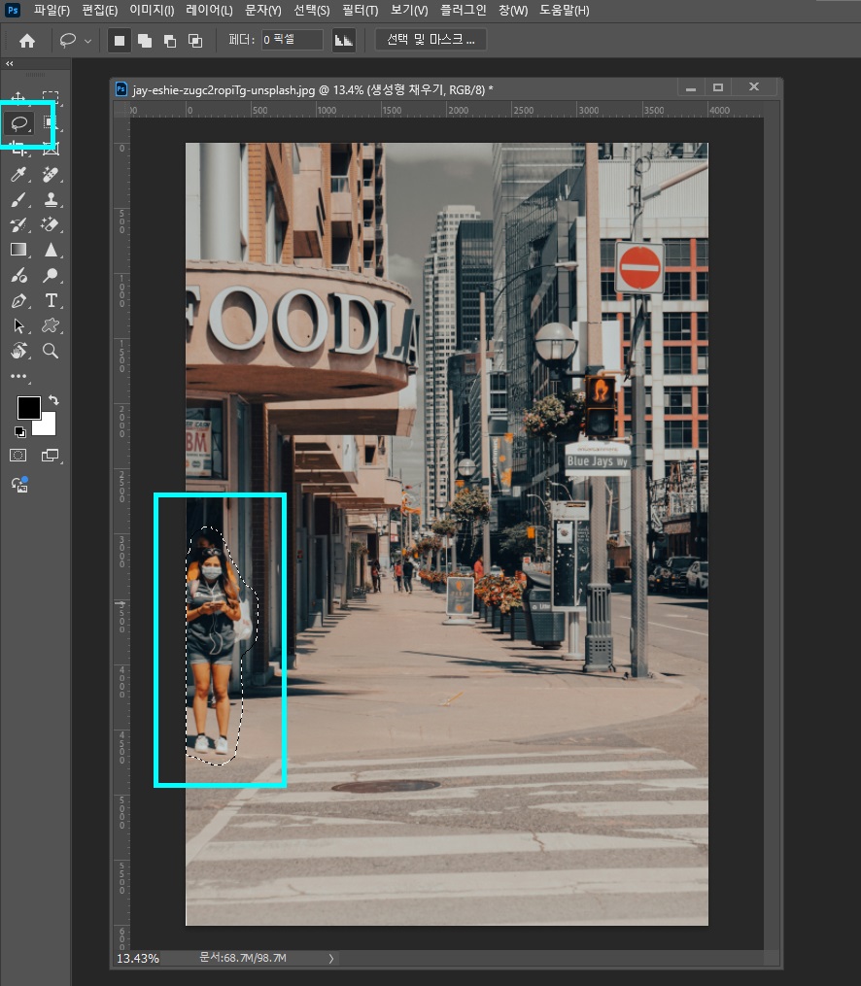Click the Home icon in options bar
This screenshot has height=986, width=861.
(x=27, y=41)
